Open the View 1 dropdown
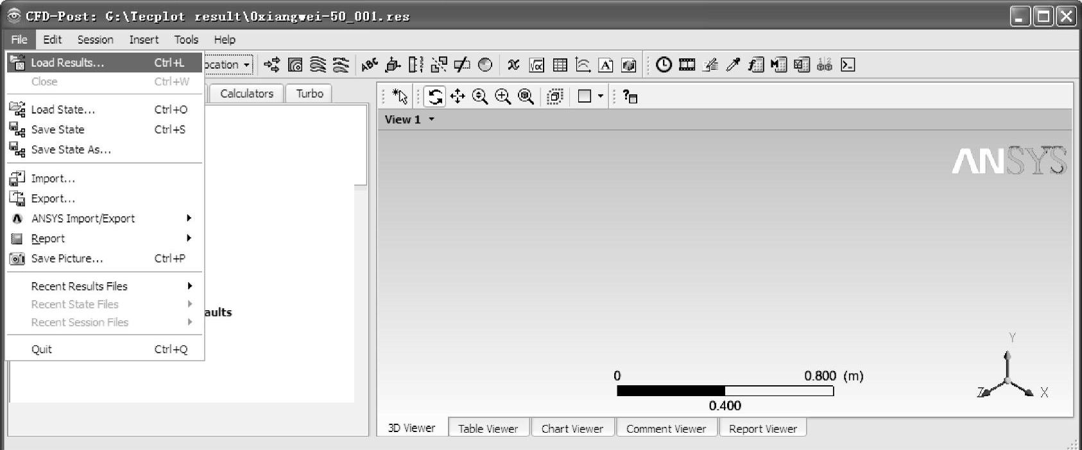The width and height of the screenshot is (1082, 450). [432, 119]
